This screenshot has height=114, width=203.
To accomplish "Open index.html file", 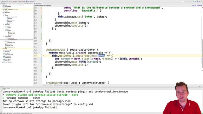I will (8, 44).
